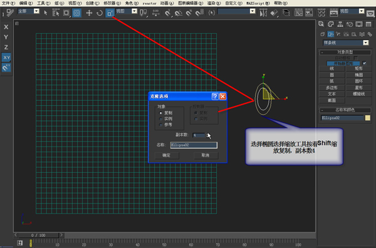
Task: Select 实例 radio under 对象
Action: pos(160,118)
